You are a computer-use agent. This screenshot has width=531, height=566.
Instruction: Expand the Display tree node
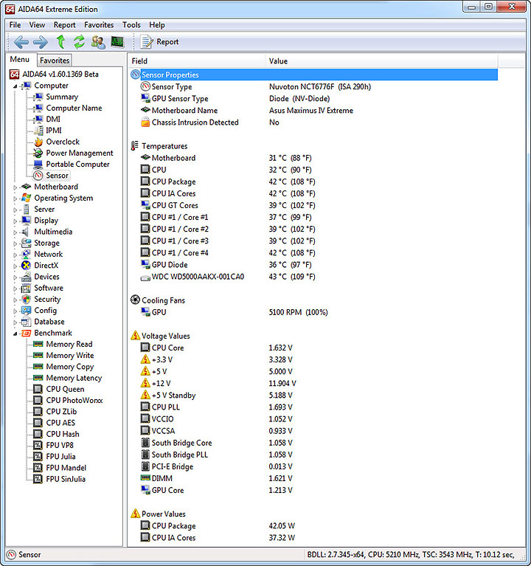[x=15, y=221]
